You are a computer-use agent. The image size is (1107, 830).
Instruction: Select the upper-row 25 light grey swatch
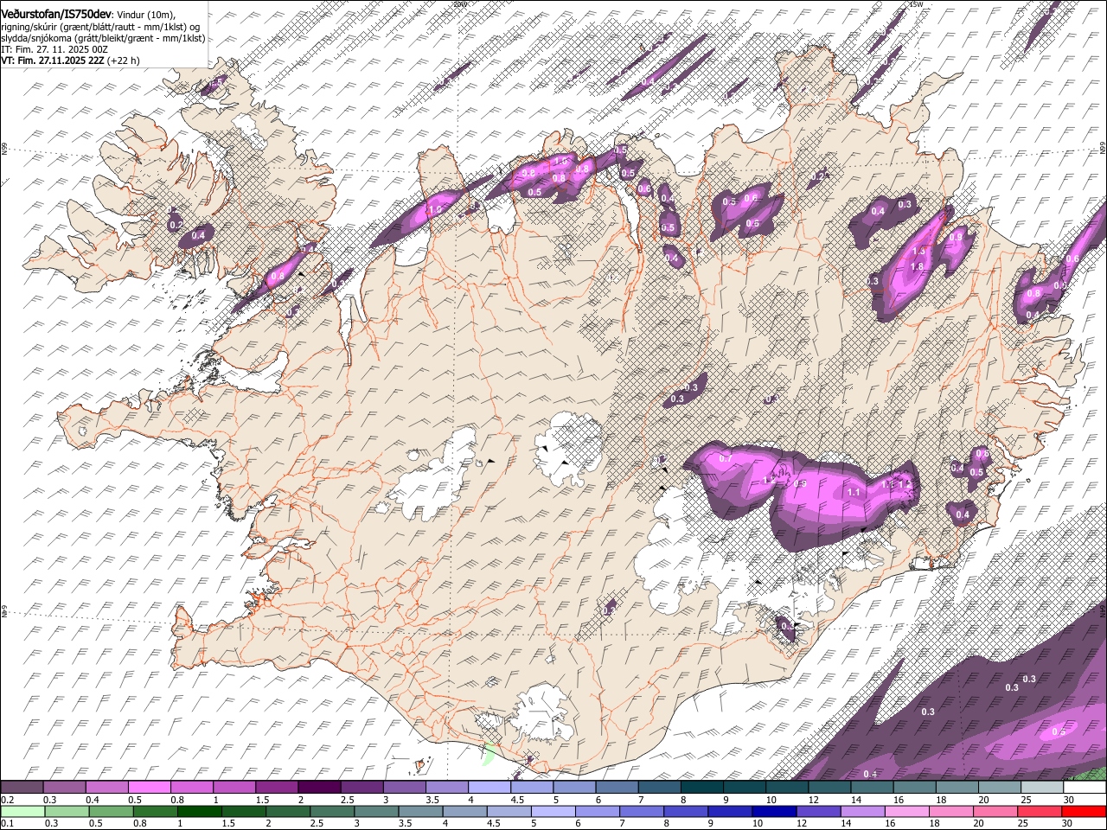[x=1043, y=788]
